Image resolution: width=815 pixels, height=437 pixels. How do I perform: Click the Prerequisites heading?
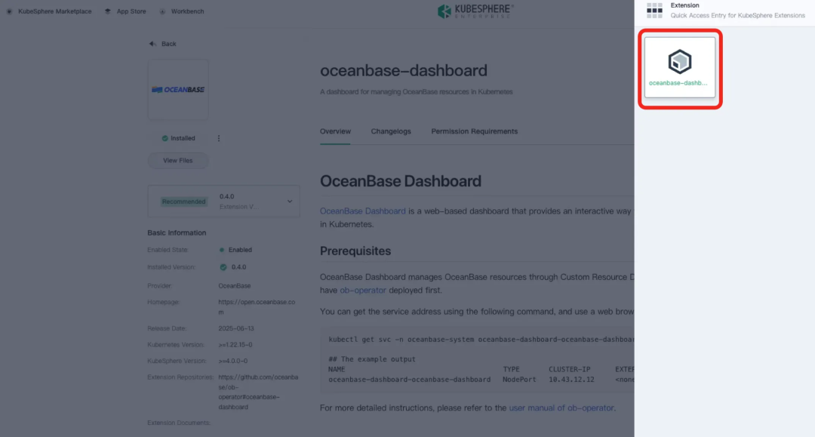click(355, 251)
